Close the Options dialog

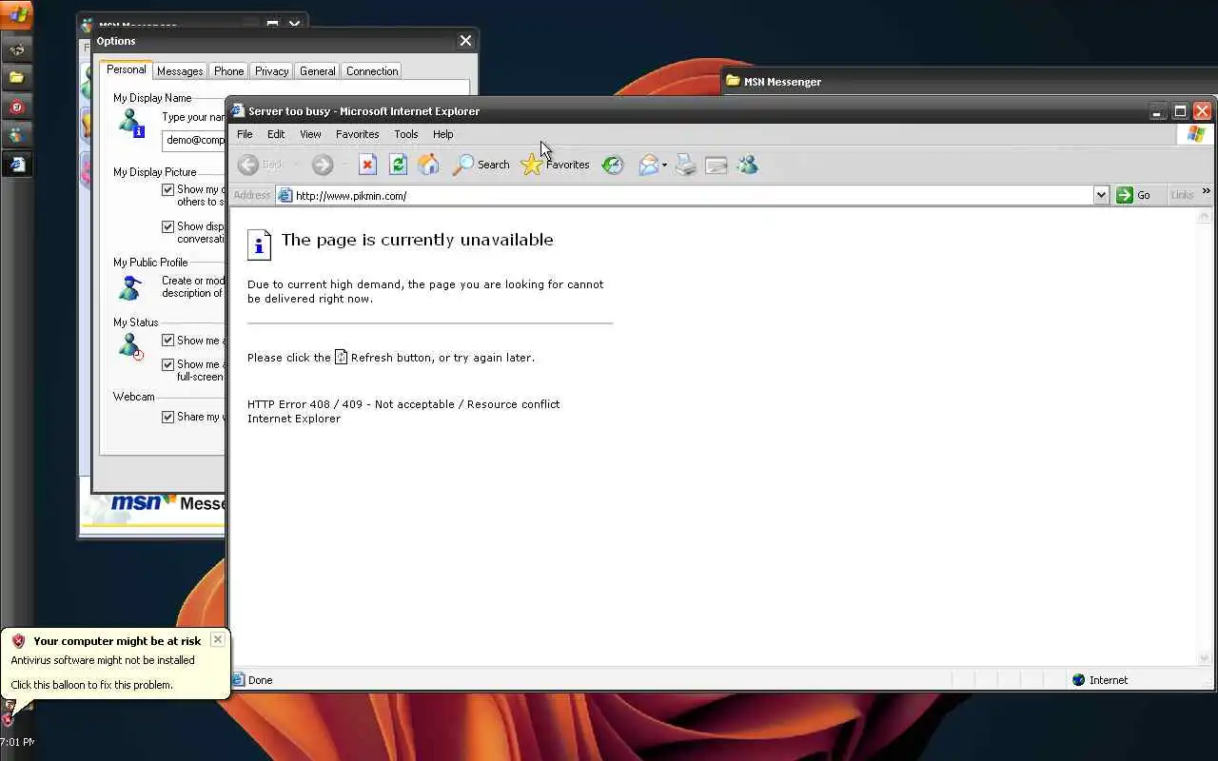click(x=465, y=41)
